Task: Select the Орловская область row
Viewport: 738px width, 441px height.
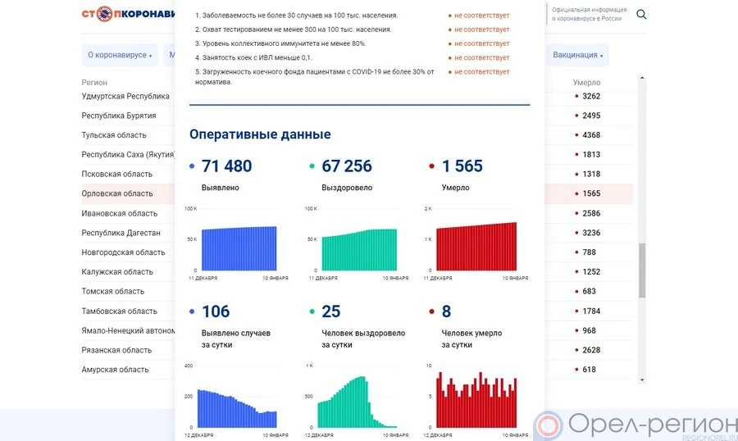Action: [x=117, y=194]
